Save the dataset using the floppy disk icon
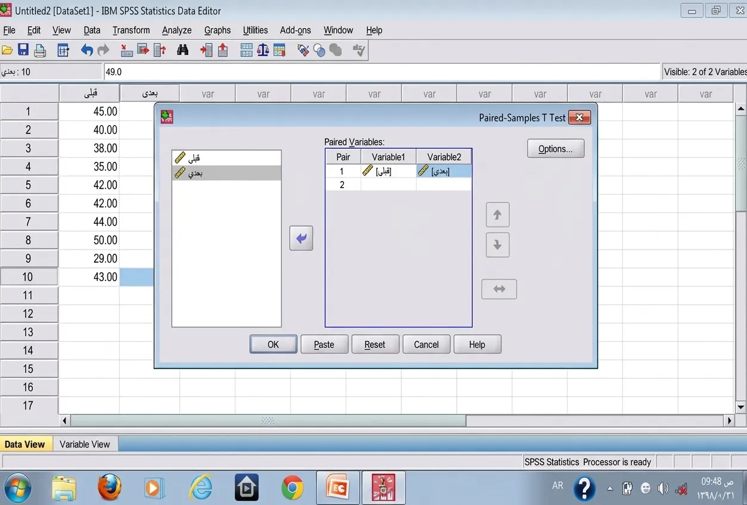 pyautogui.click(x=23, y=51)
